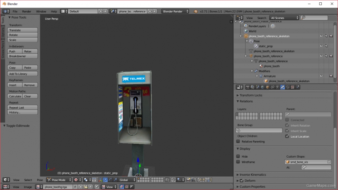Image resolution: width=338 pixels, height=190 pixels.
Task: Select the translate manipulator arrow icon
Action: (x=105, y=180)
